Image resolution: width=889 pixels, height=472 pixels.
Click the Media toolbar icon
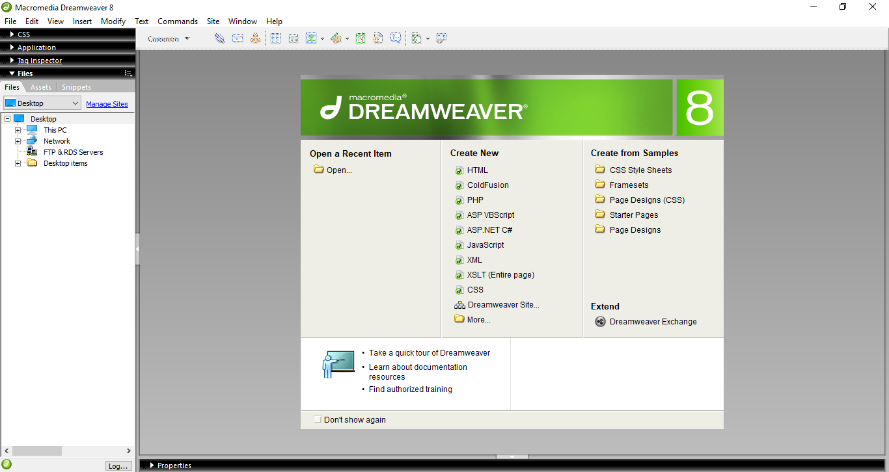[x=336, y=38]
